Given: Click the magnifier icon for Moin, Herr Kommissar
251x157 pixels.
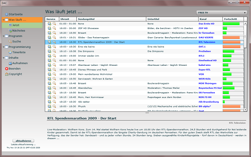Looking at the screenshot, I should click(x=55, y=97).
